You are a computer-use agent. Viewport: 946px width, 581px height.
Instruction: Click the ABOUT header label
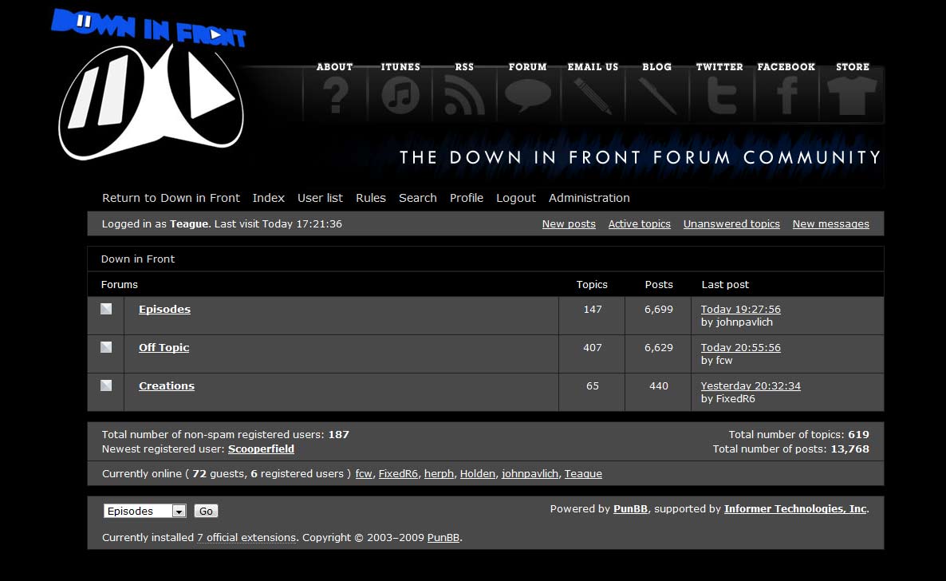335,67
